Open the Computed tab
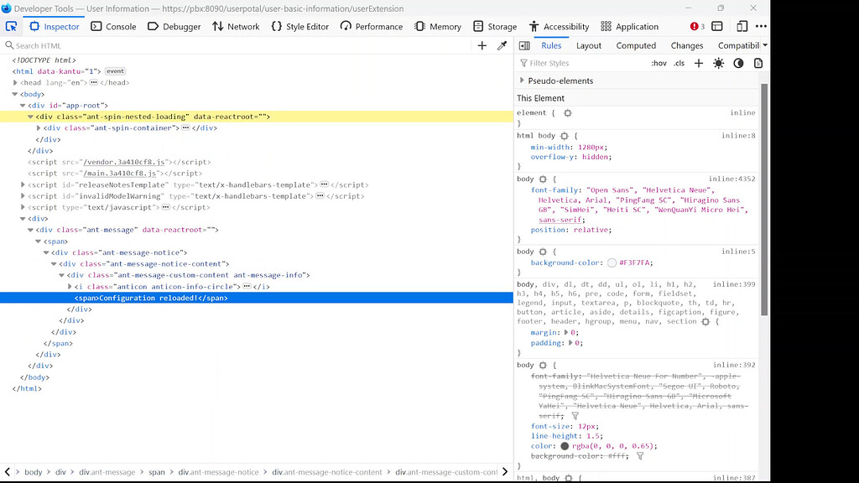 pos(636,45)
